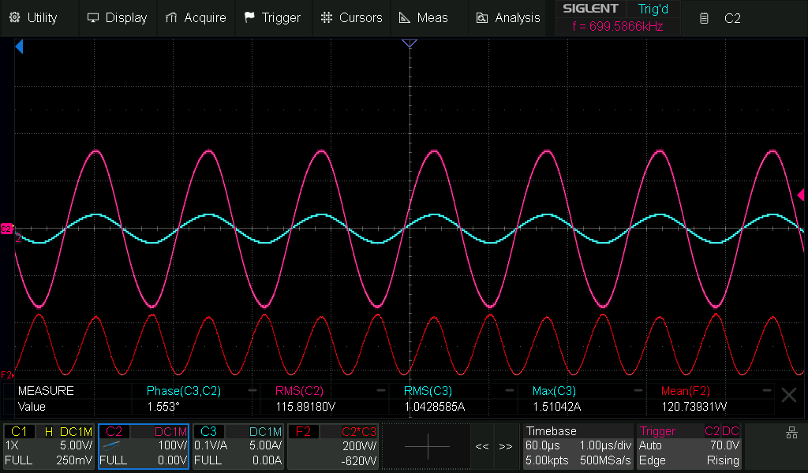Viewport: 808px width, 473px height.
Task: Toggle the C1 channel box
Action: pyautogui.click(x=49, y=446)
